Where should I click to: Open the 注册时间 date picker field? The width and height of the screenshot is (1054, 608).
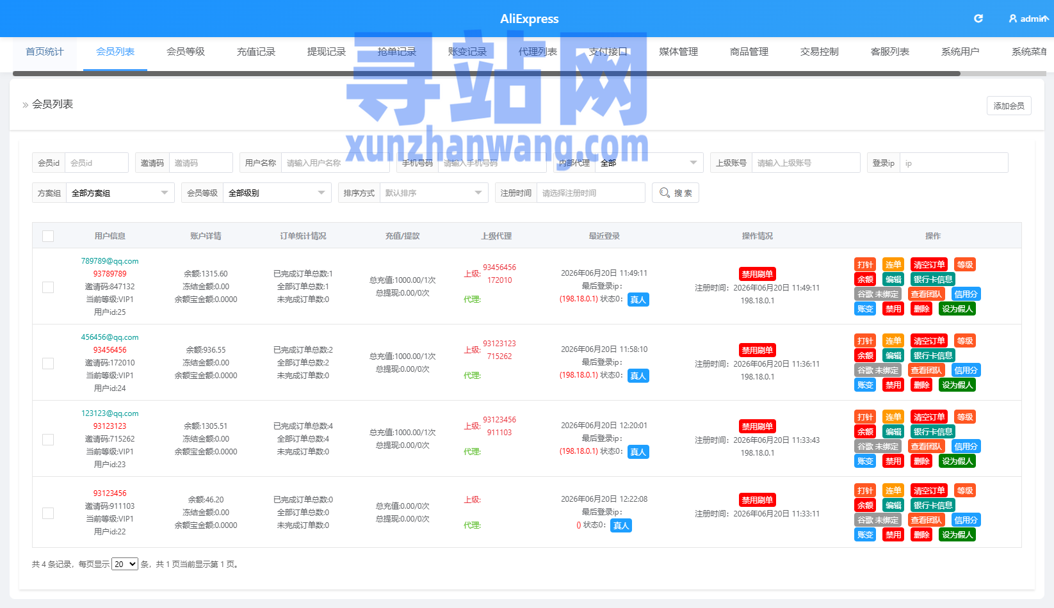tap(591, 193)
